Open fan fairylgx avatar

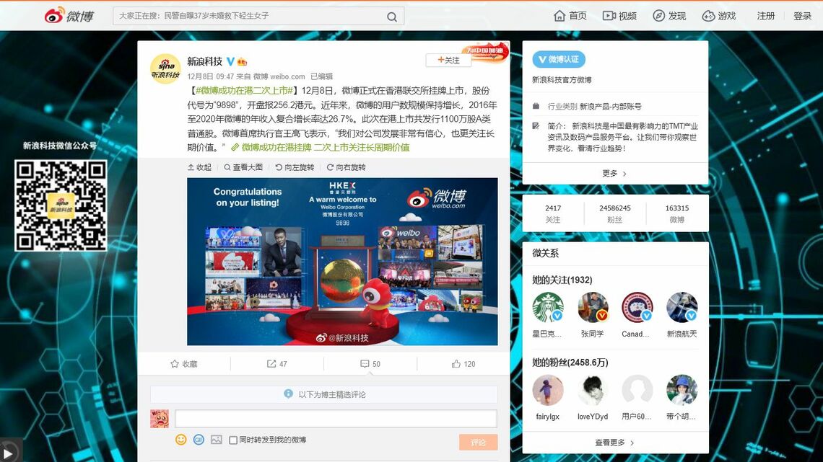click(x=547, y=390)
